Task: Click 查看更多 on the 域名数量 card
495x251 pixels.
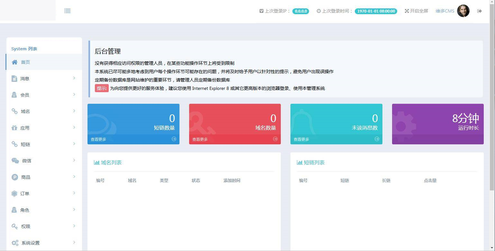Action: point(199,139)
